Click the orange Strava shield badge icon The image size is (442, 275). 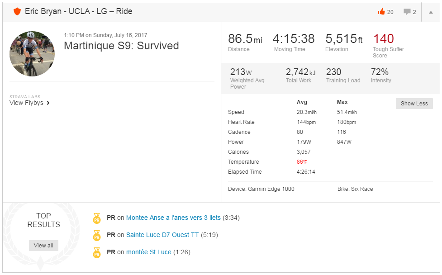click(x=17, y=12)
